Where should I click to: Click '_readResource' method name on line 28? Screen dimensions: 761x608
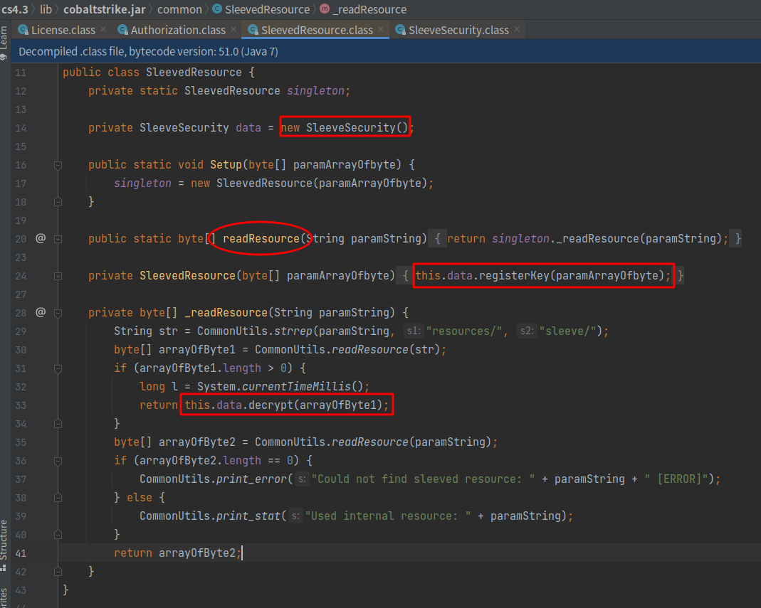pos(226,312)
